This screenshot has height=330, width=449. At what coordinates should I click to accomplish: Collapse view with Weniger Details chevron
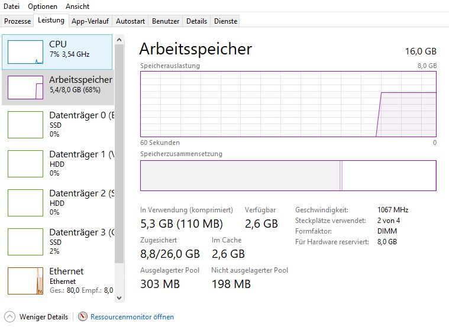[x=10, y=317]
